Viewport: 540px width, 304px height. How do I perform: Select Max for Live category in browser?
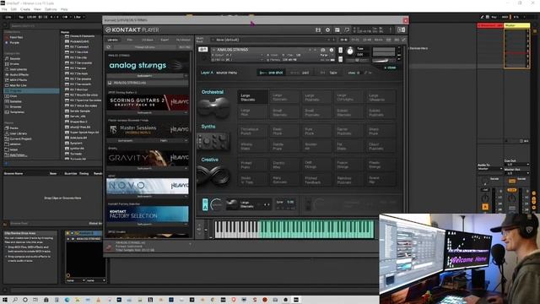19,85
